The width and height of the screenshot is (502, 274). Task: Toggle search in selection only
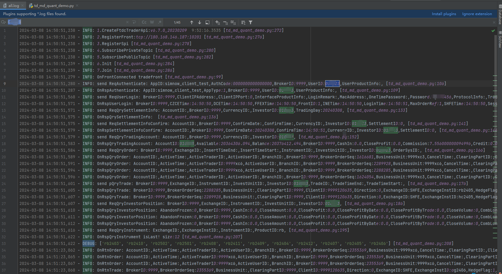click(x=207, y=22)
